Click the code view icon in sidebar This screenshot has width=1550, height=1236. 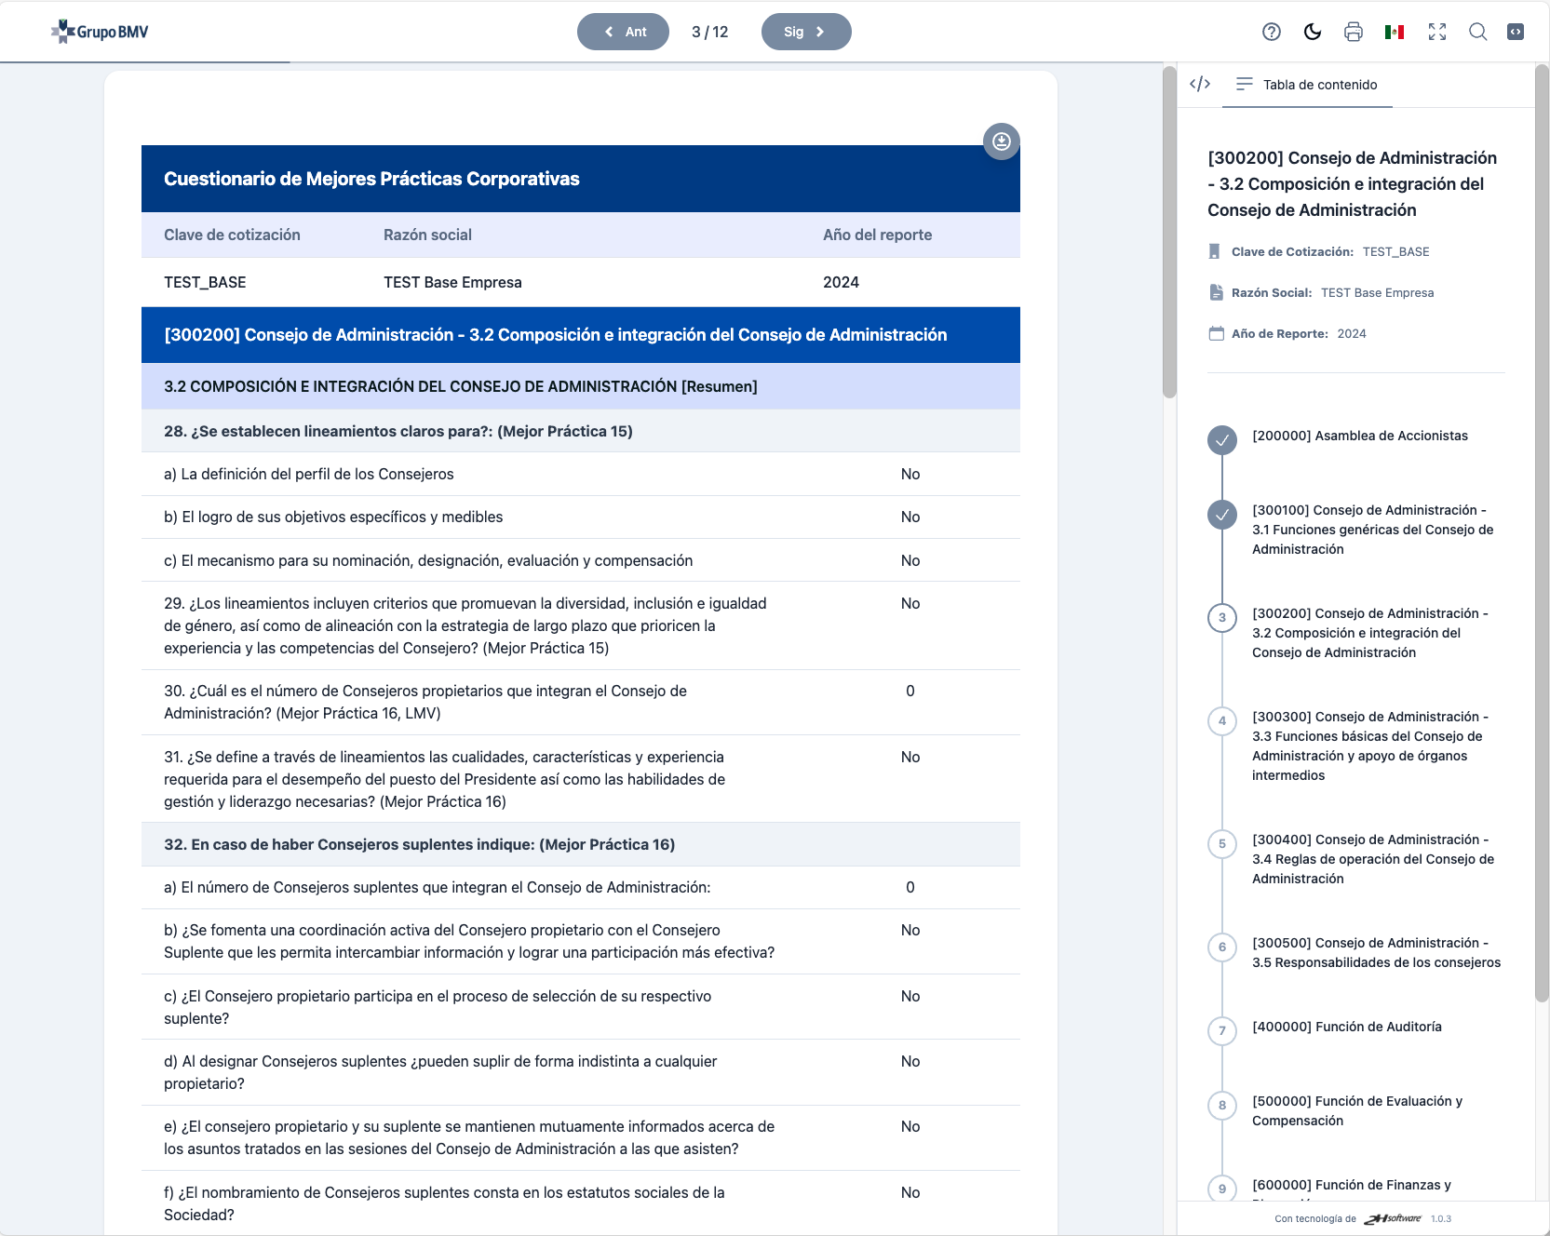click(1200, 84)
